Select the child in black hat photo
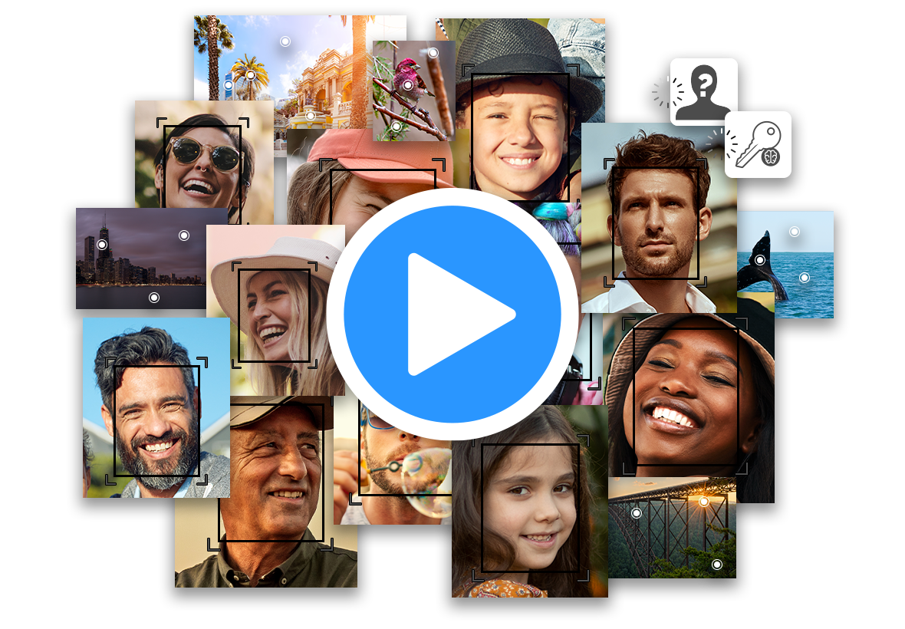905x629 pixels. 519,110
